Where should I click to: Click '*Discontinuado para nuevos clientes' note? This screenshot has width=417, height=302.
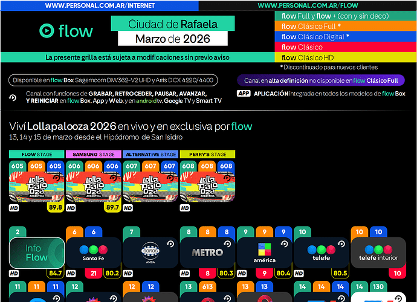(x=329, y=67)
